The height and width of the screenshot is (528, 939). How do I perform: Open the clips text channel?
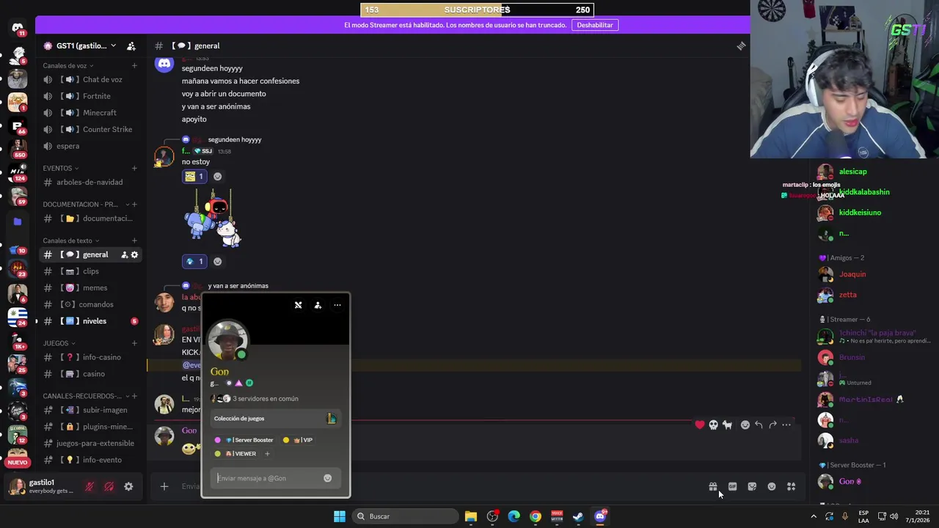(x=91, y=271)
